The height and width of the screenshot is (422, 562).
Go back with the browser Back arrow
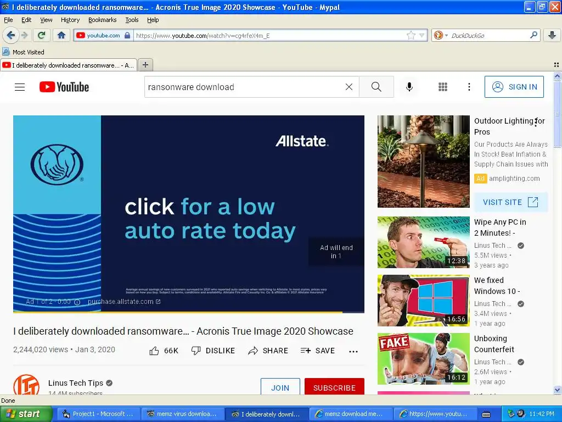point(10,35)
